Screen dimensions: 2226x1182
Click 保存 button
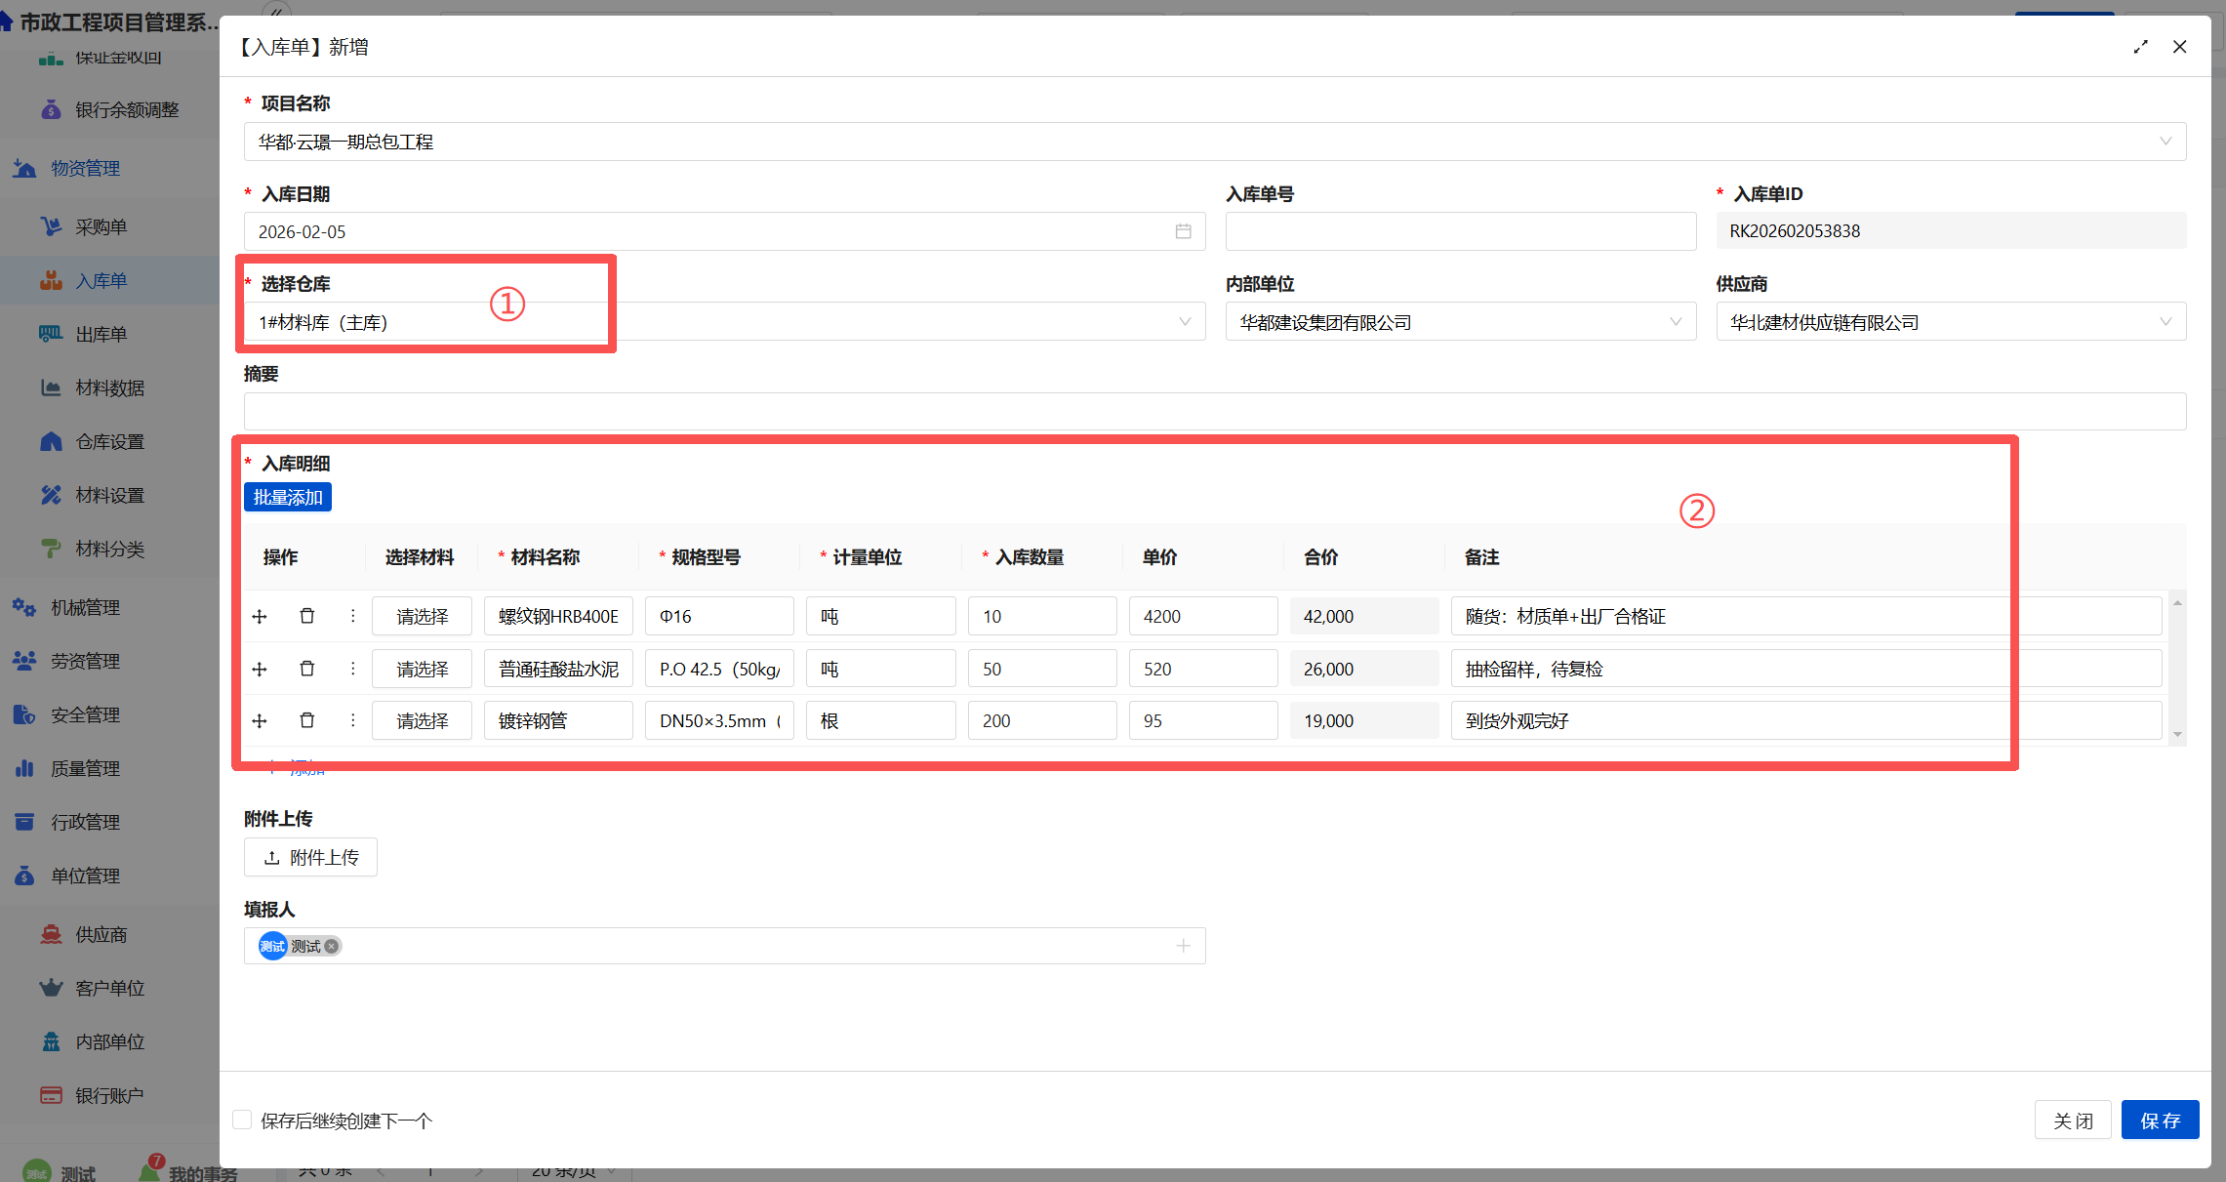2159,1120
